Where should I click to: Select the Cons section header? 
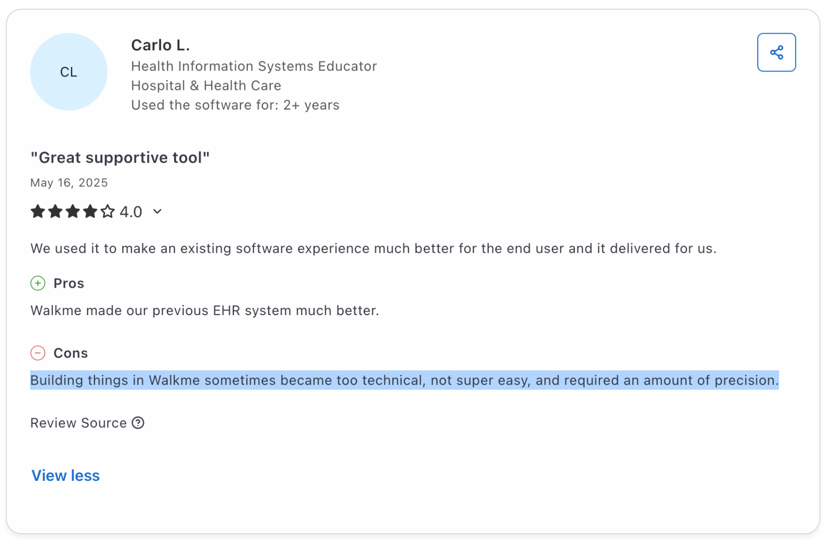click(71, 353)
